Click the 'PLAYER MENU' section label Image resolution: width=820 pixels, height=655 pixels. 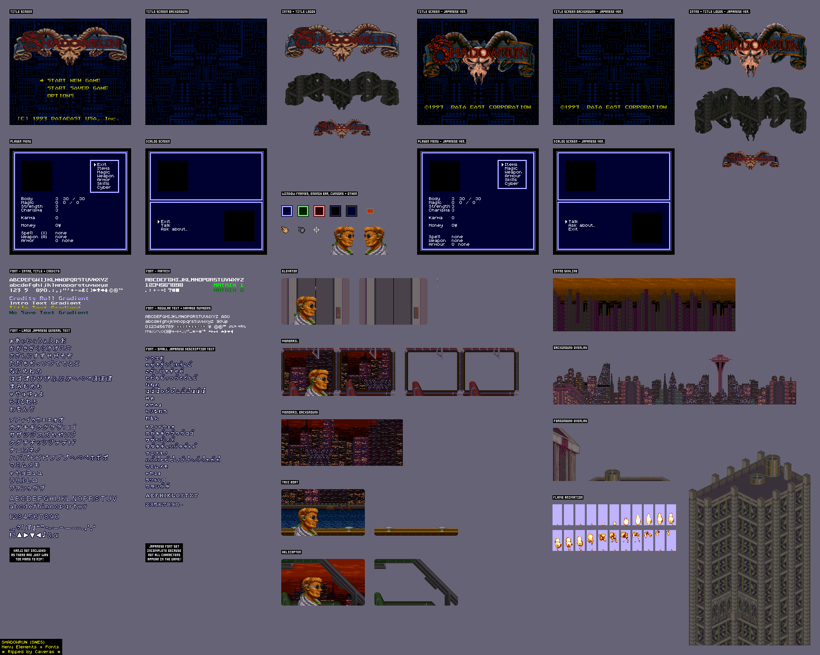21,142
